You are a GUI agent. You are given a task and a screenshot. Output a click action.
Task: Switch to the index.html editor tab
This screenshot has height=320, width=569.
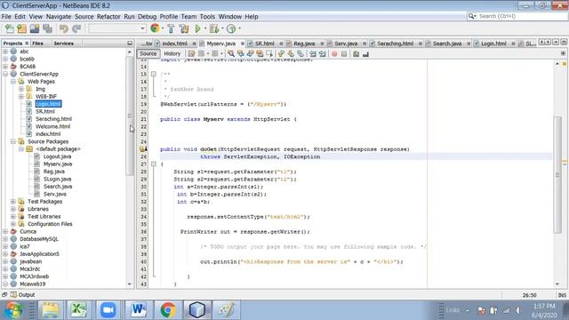(x=174, y=44)
